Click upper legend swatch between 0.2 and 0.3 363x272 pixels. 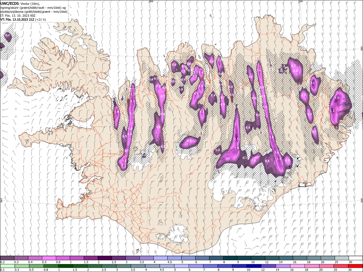7,258
